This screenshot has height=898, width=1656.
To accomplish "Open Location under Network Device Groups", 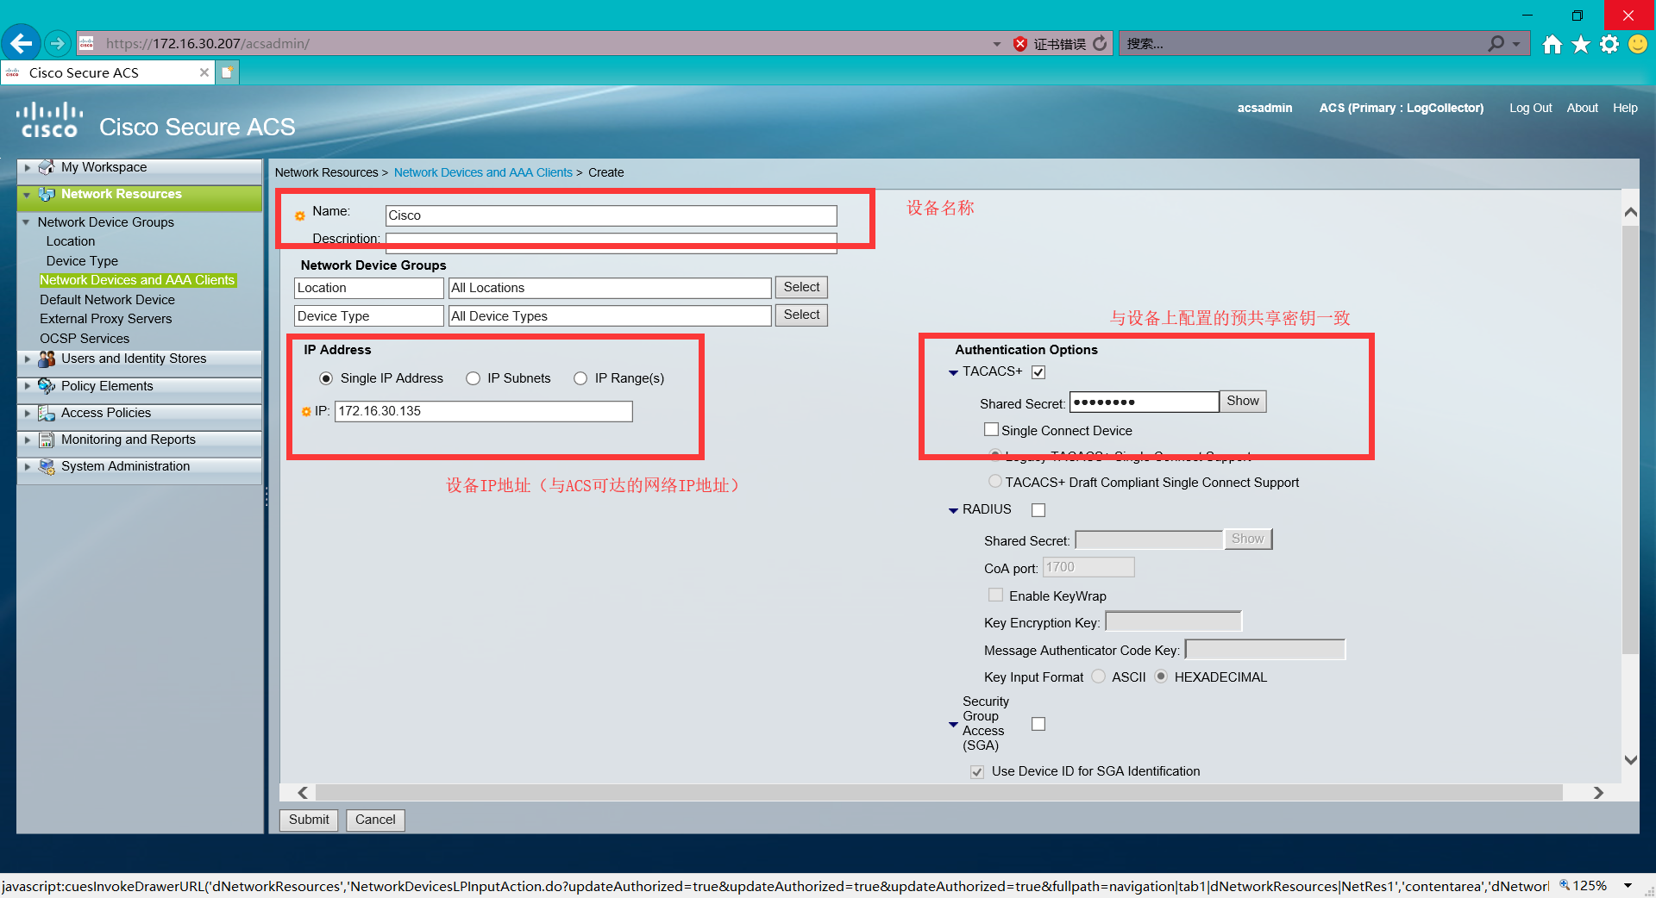I will [71, 241].
